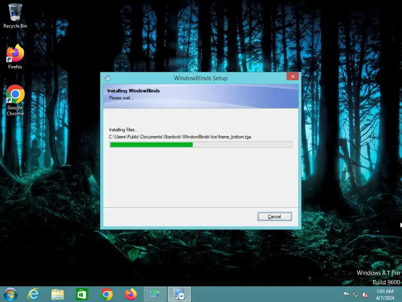Click the WindowBlinds Setup window title text
402x302 pixels.
201,78
